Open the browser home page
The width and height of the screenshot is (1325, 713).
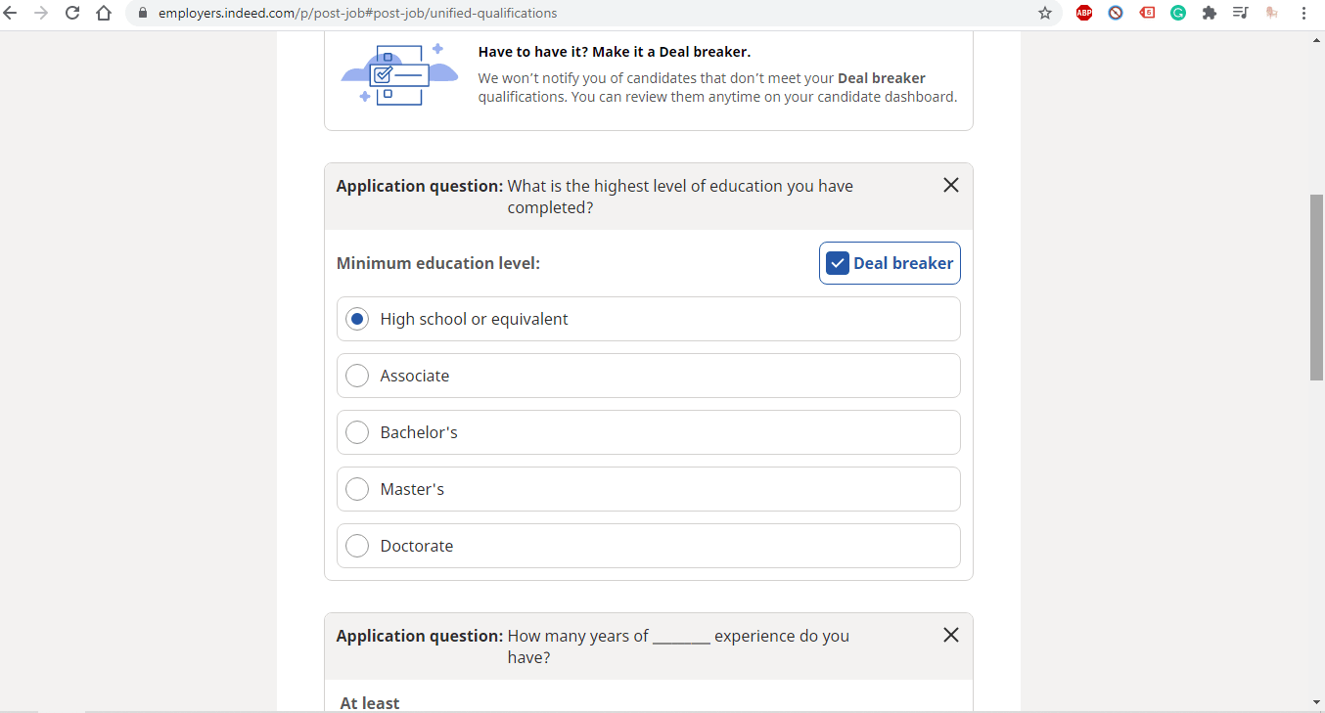point(103,13)
